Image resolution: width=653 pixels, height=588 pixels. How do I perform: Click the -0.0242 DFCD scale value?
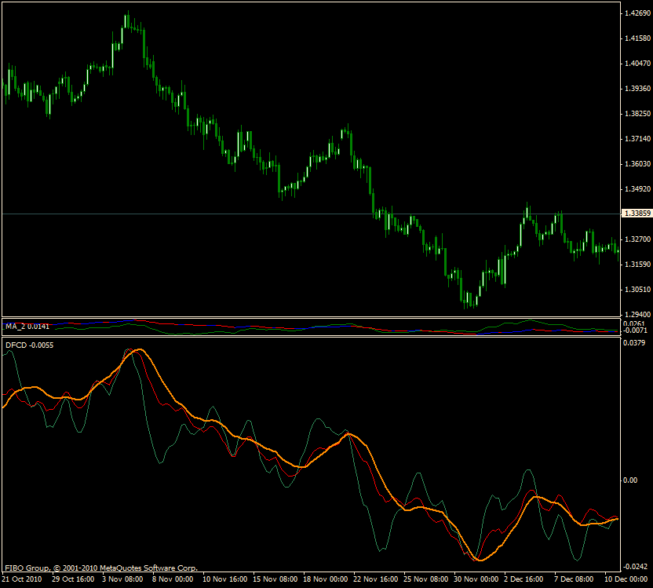[x=635, y=567]
